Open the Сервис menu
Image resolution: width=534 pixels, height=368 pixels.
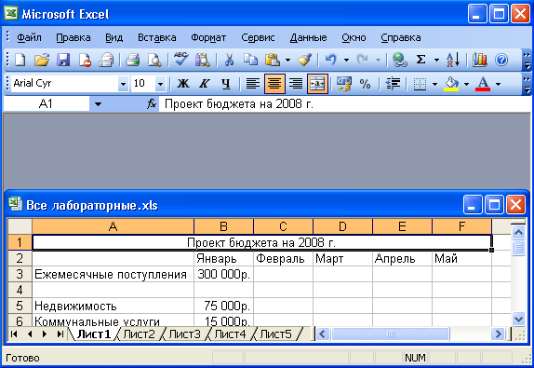(x=258, y=37)
